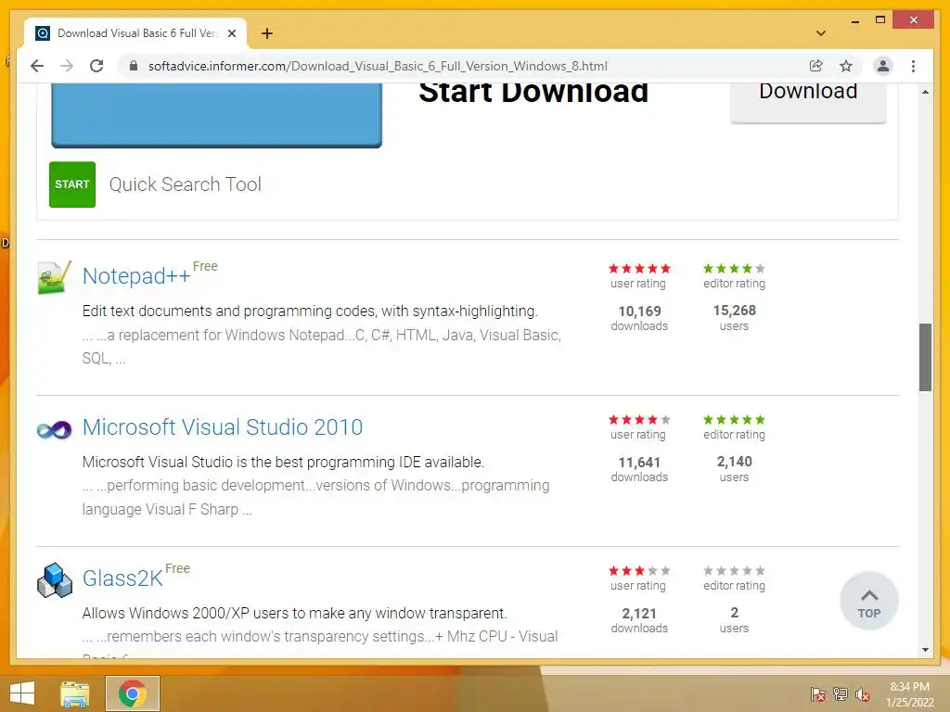
Task: Click the browser forward arrow
Action: click(67, 66)
